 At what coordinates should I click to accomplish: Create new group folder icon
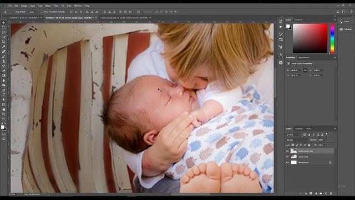tap(321, 193)
